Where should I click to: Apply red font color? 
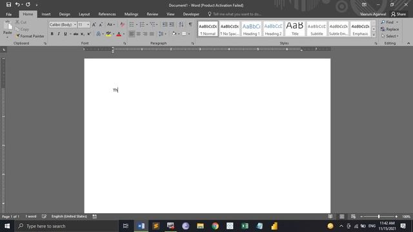[x=119, y=34]
